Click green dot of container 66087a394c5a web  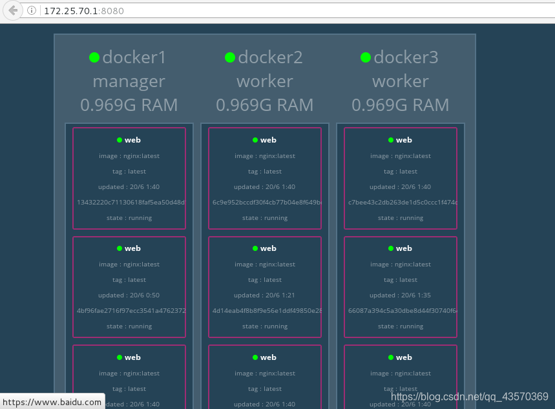pyautogui.click(x=391, y=248)
